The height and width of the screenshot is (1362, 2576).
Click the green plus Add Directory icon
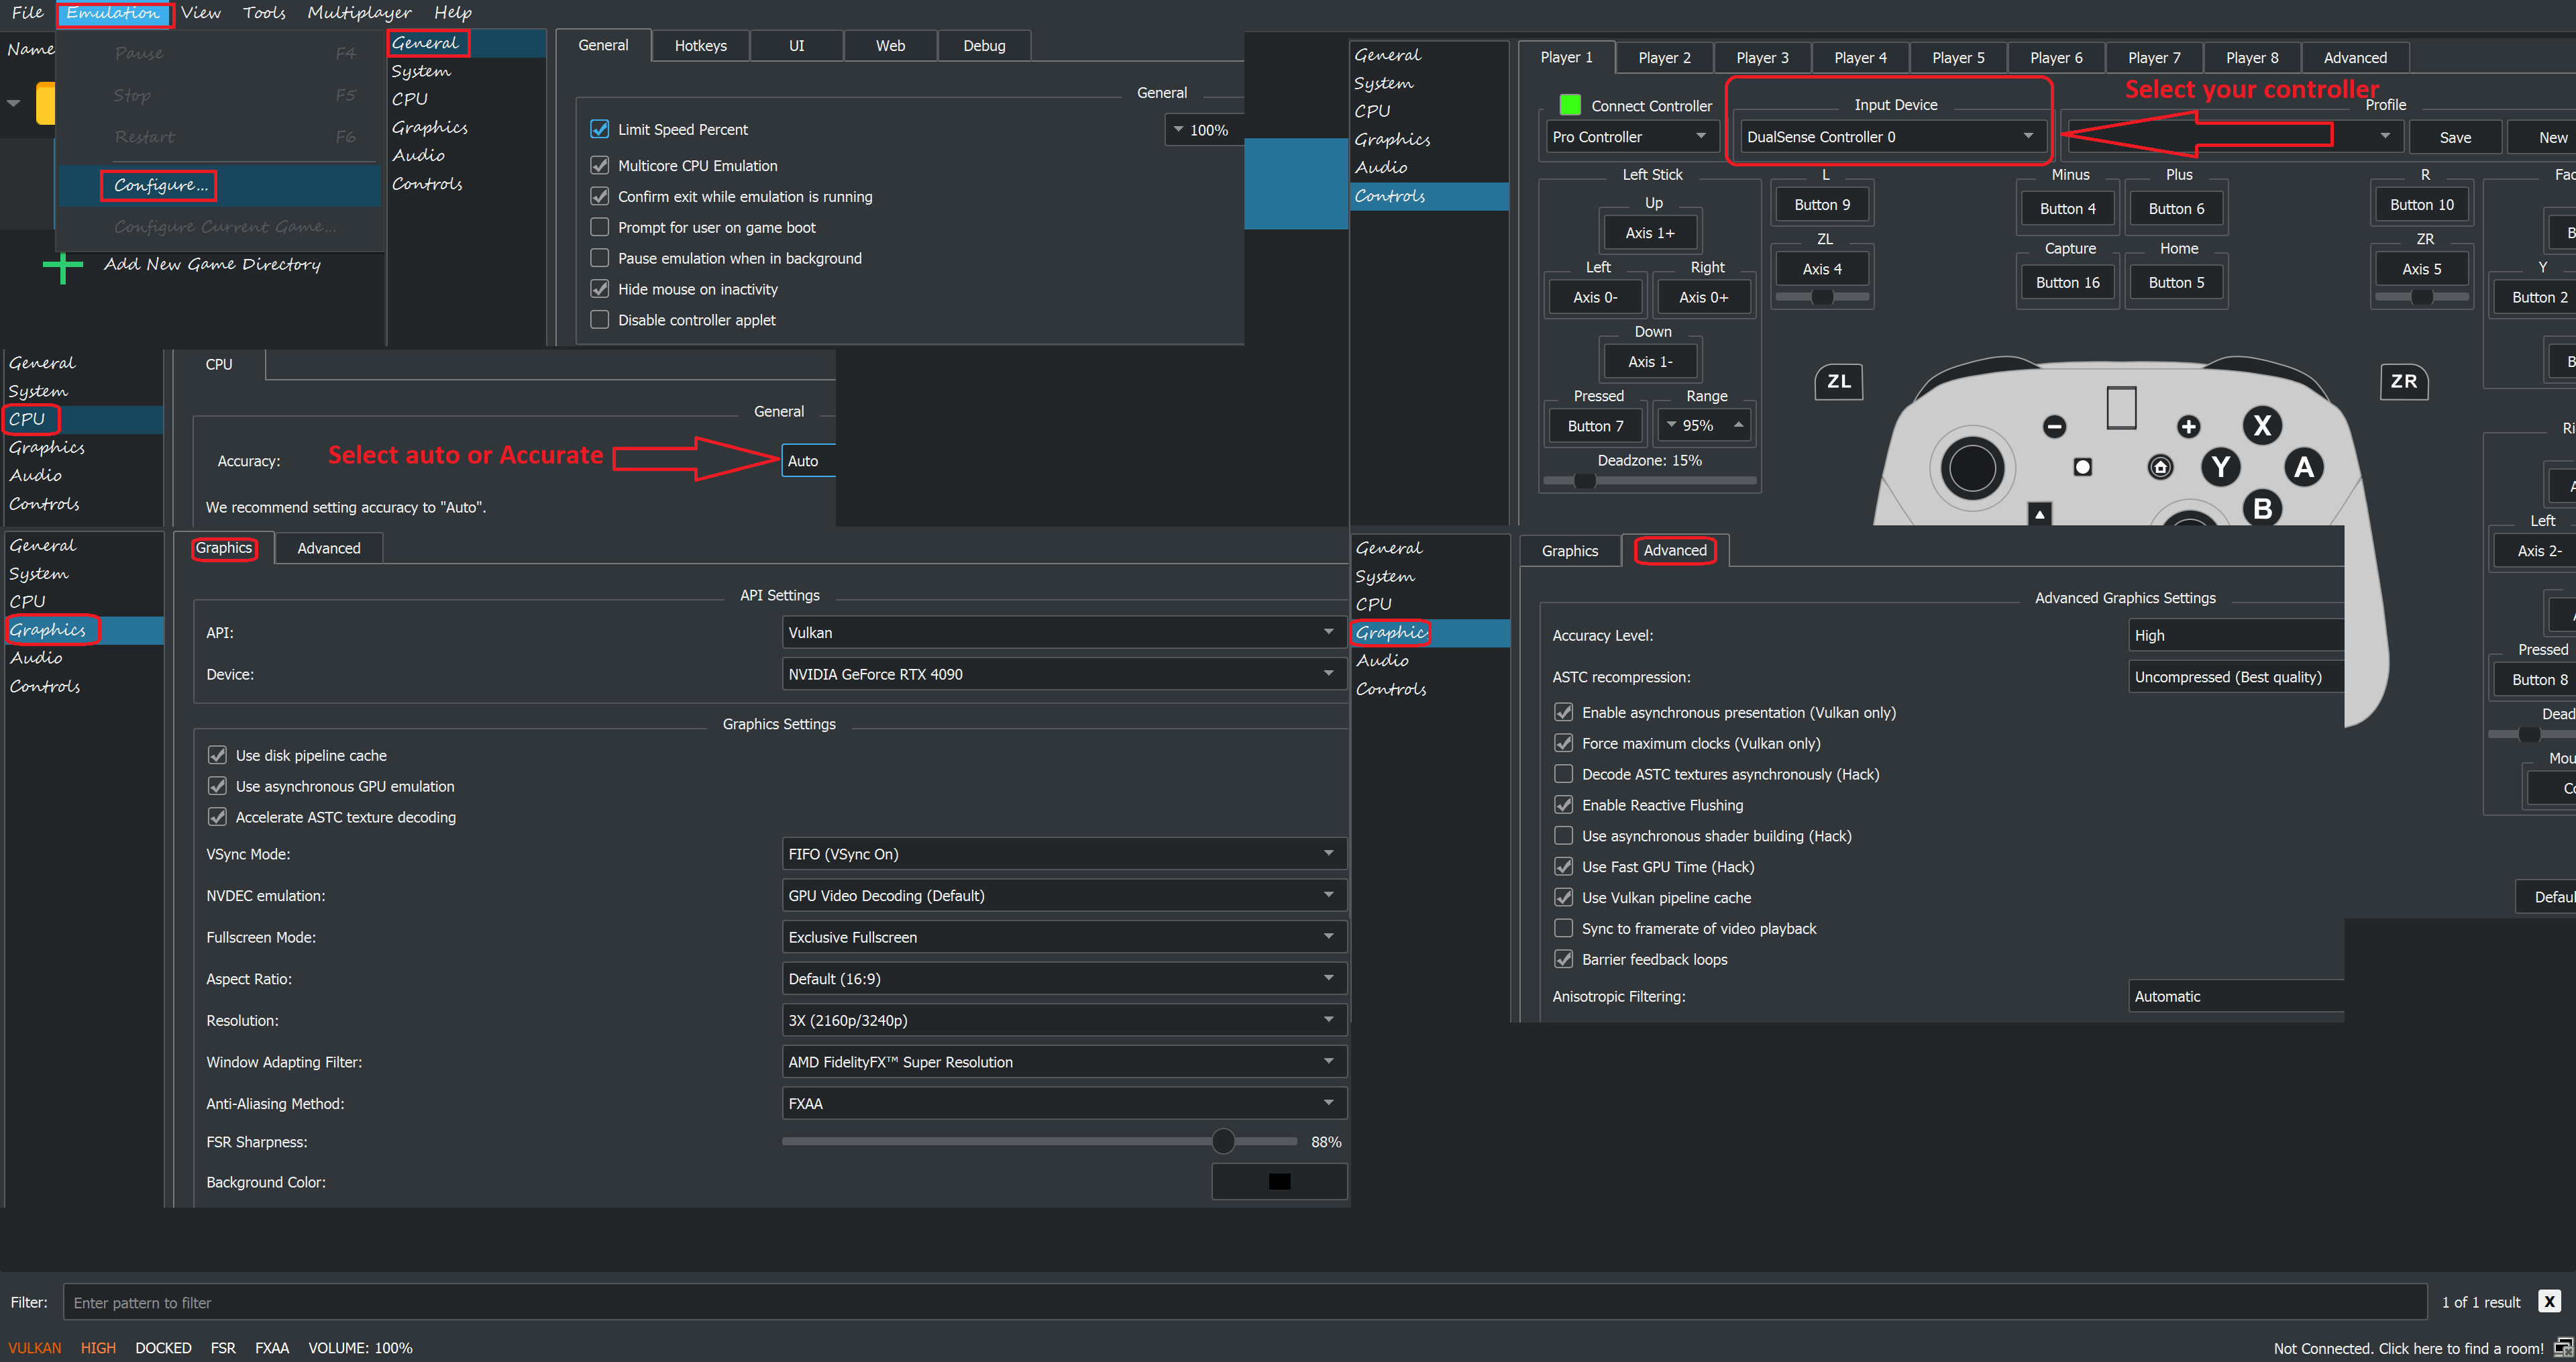point(63,267)
